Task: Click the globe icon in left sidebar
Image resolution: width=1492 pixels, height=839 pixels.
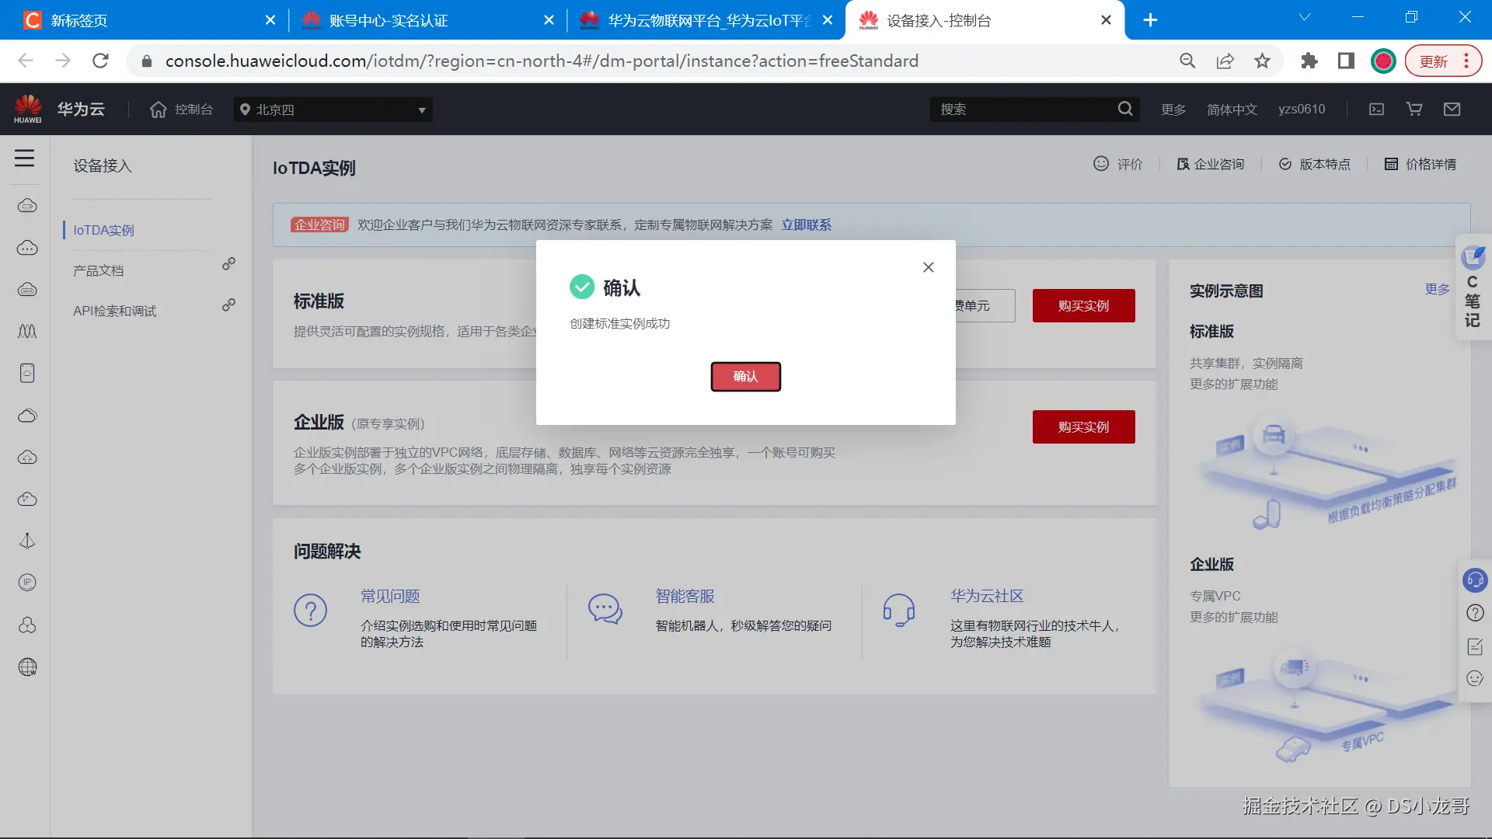Action: (27, 667)
